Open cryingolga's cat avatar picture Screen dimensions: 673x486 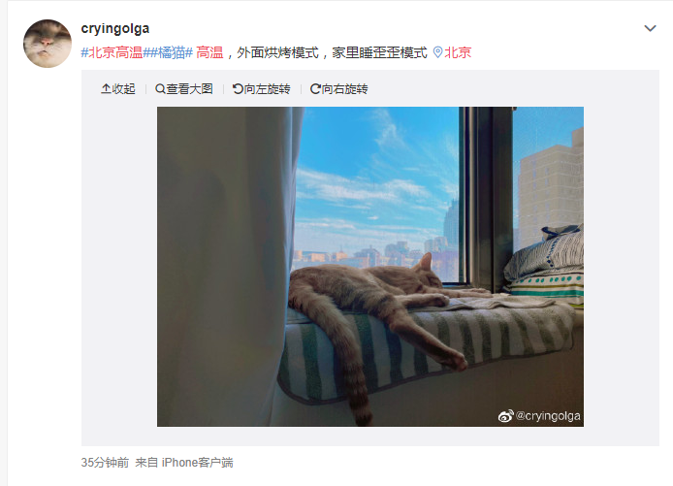48,44
